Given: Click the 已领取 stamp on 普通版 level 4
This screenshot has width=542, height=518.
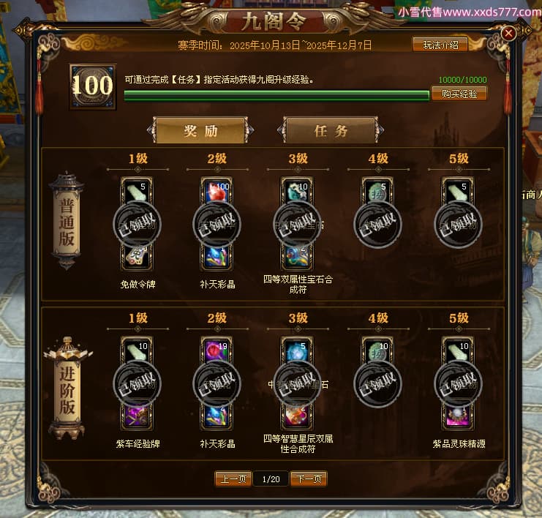Looking at the screenshot, I should (377, 224).
